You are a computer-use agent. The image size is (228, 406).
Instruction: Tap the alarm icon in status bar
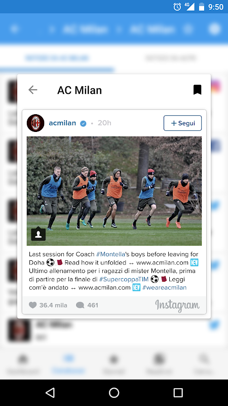pyautogui.click(x=177, y=7)
